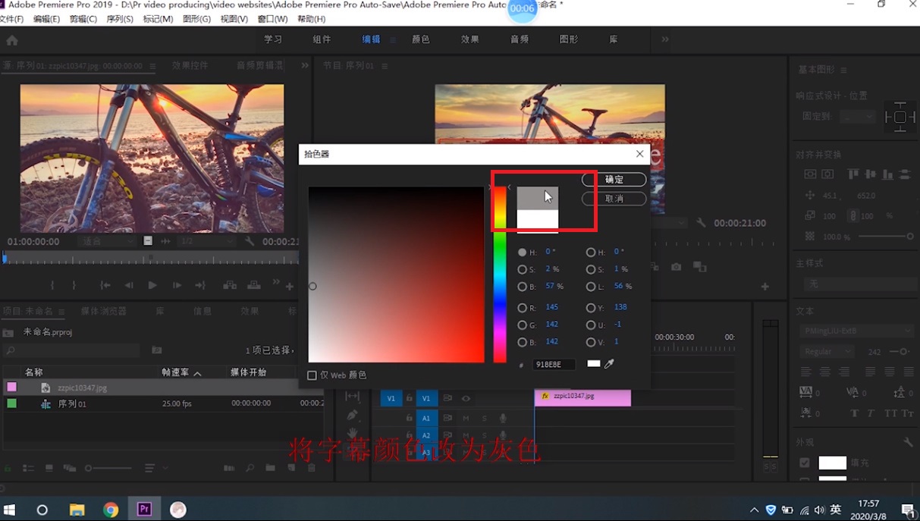
Task: Click the 取消 cancel button
Action: (x=614, y=199)
